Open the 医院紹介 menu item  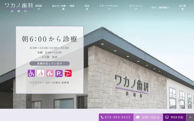39,7
